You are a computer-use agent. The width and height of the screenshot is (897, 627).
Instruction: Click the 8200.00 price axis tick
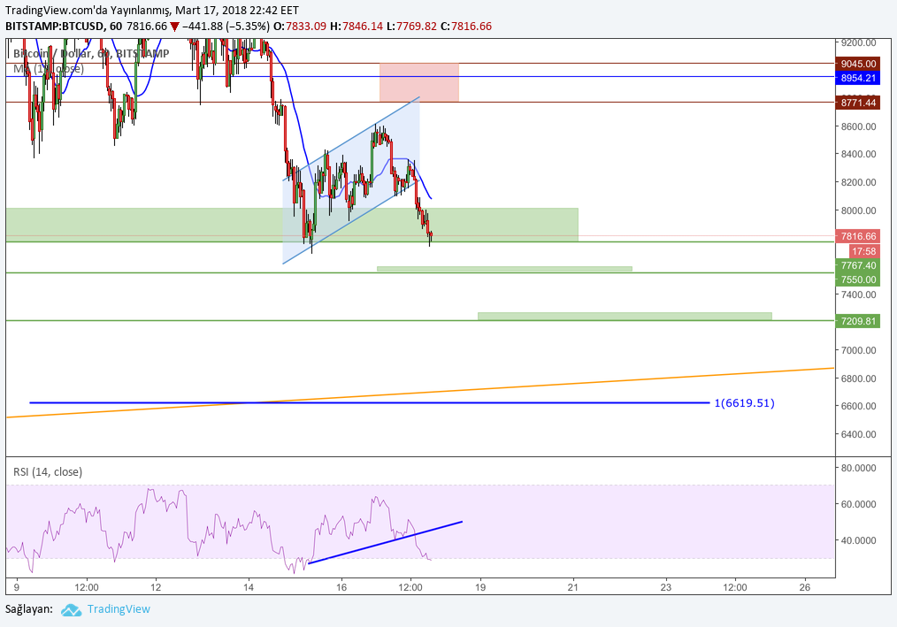point(858,182)
